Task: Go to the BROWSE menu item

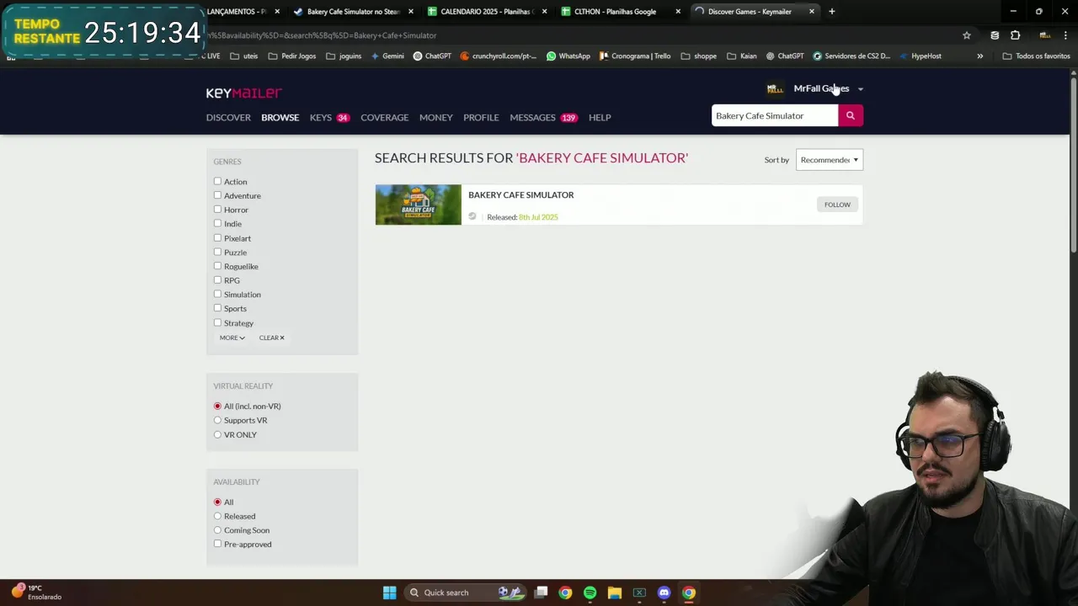Action: 280,117
